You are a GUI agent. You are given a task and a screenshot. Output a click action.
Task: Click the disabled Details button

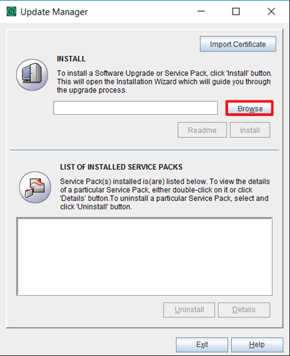(244, 310)
